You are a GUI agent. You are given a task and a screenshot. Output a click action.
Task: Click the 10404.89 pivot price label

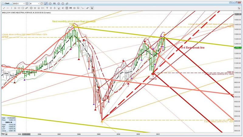153,79
